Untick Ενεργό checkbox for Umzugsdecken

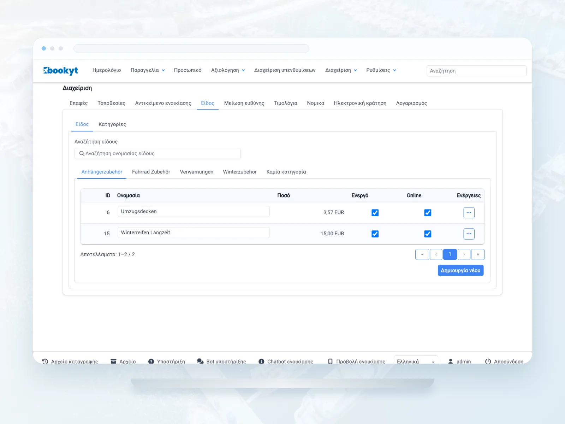[x=375, y=213]
